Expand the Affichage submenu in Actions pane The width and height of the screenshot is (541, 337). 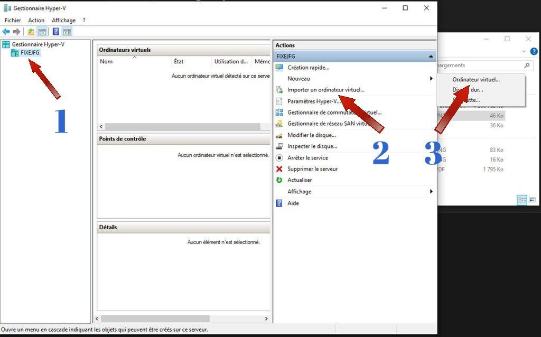click(431, 191)
